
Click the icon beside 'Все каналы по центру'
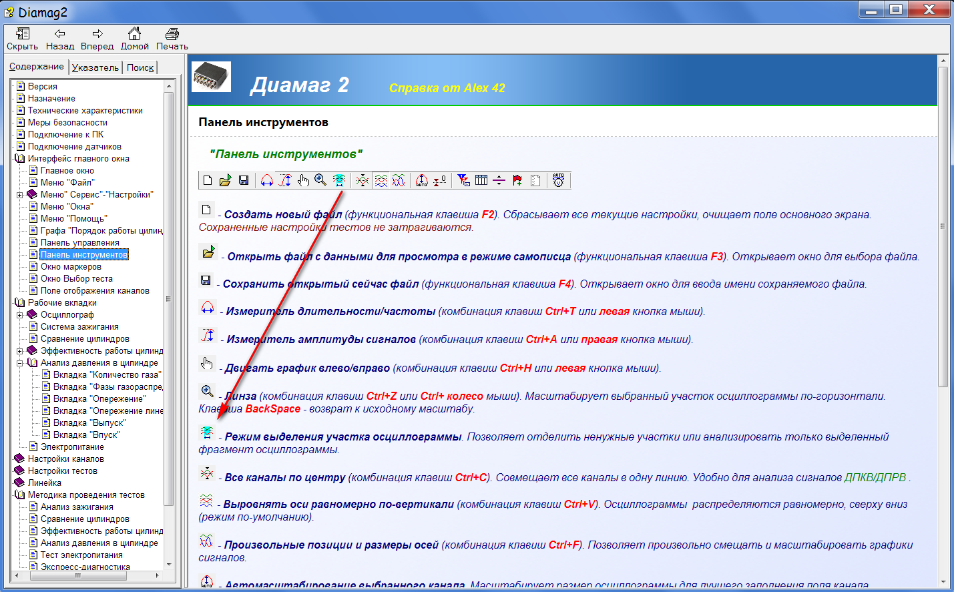pyautogui.click(x=207, y=473)
